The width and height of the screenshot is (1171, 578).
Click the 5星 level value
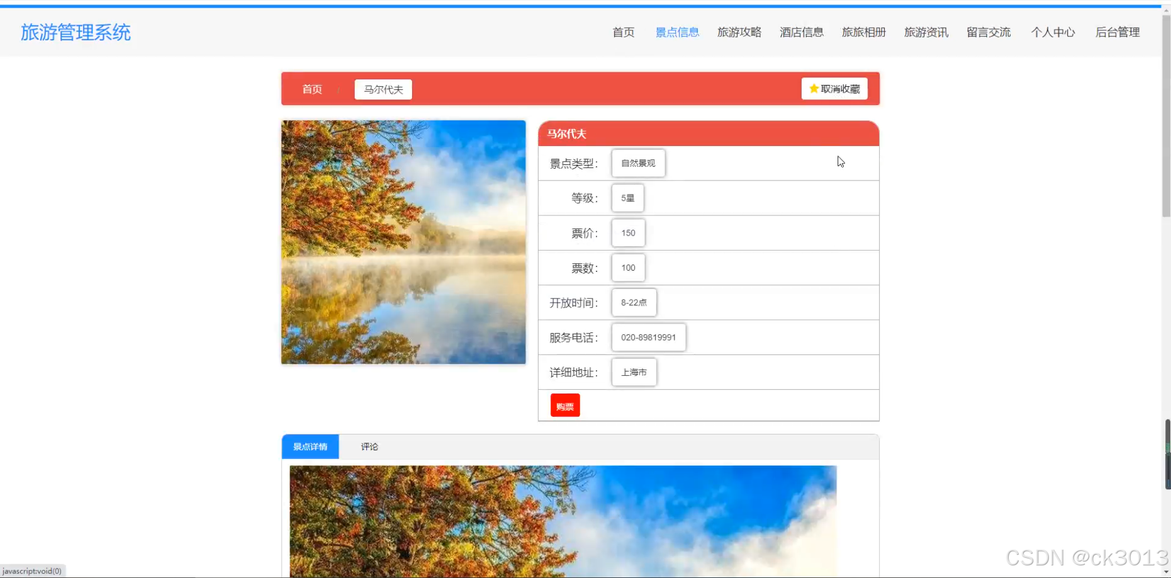point(627,198)
